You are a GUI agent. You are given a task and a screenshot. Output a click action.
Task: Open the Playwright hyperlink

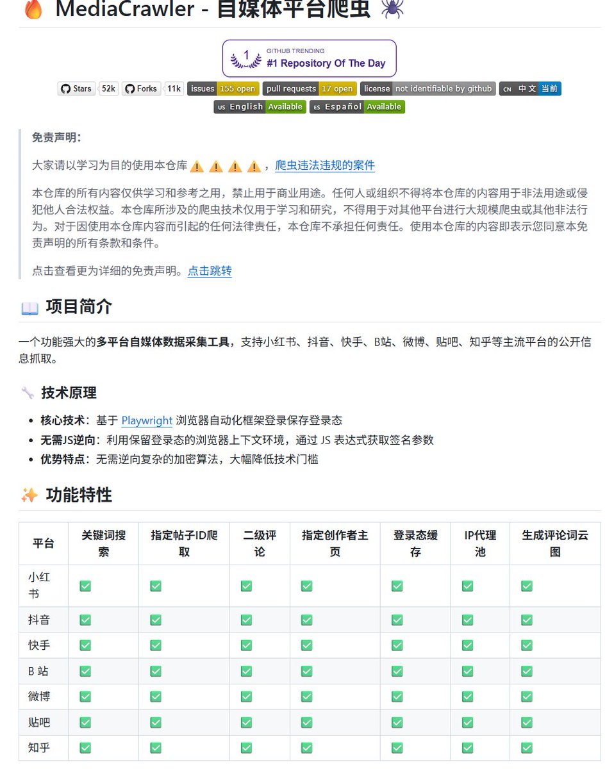click(x=147, y=421)
